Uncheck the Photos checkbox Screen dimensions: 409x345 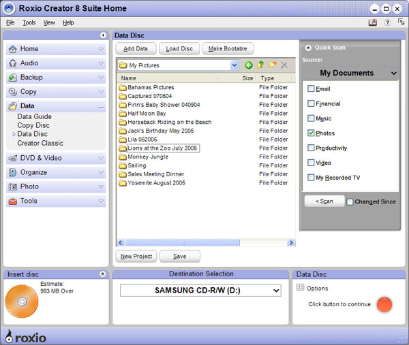click(x=312, y=133)
